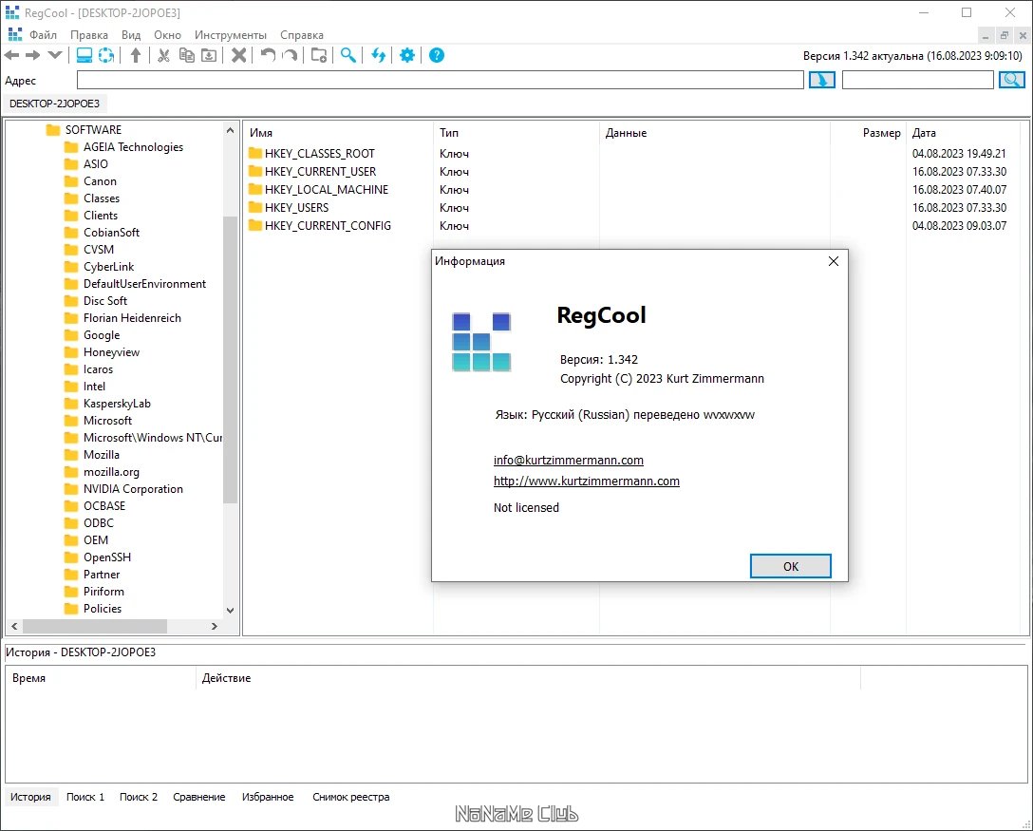Click the RegCool logo in menu bar
This screenshot has width=1033, height=831.
pos(14,34)
